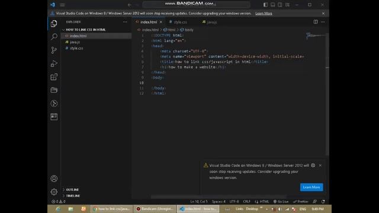Toggle the secondary side bar layout icon
379x213 pixels.
pyautogui.click(x=280, y=5)
